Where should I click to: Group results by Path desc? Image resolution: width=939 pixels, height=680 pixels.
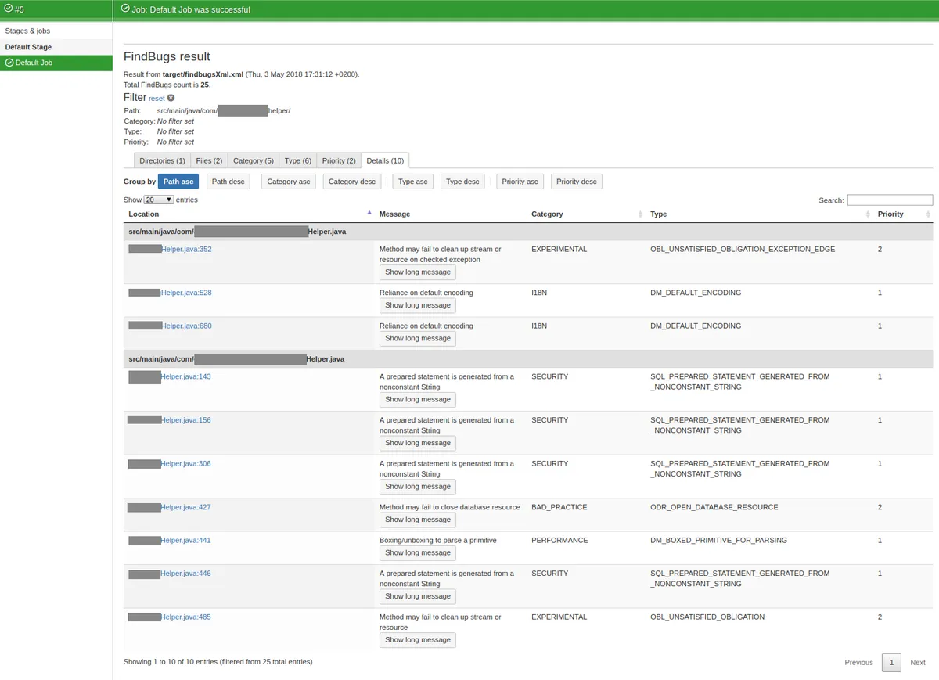pyautogui.click(x=228, y=182)
